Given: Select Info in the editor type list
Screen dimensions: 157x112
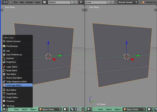Looking at the screenshot, I should coord(18,51).
